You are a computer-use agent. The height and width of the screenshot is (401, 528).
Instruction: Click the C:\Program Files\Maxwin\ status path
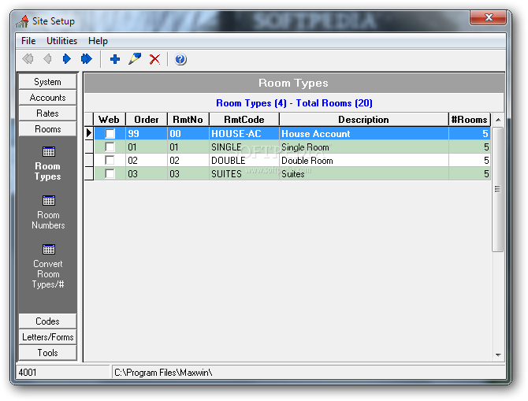tap(308, 373)
